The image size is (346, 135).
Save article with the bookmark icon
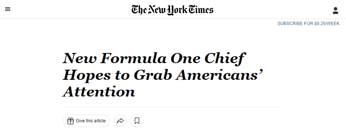137,121
